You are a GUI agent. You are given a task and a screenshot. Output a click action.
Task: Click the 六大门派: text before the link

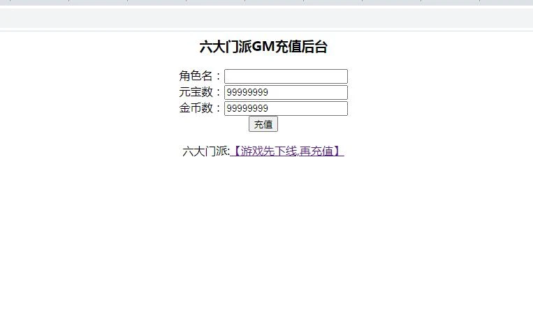[x=206, y=151]
